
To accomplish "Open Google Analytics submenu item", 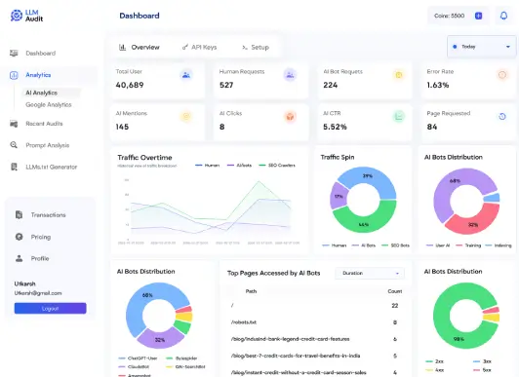I will (x=49, y=105).
